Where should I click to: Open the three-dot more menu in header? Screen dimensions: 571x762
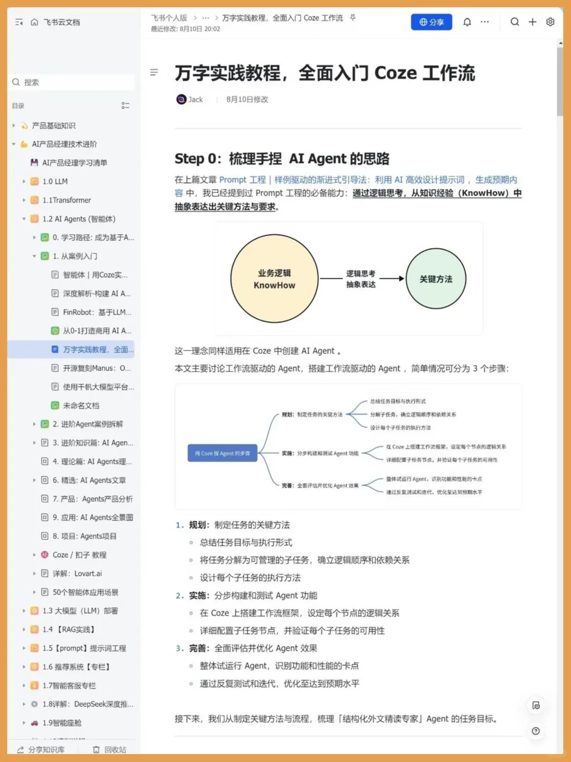(485, 22)
